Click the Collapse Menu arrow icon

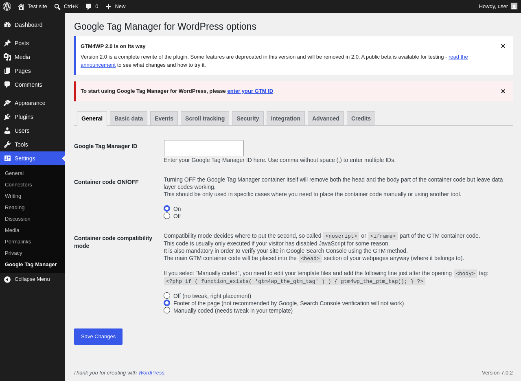7,279
